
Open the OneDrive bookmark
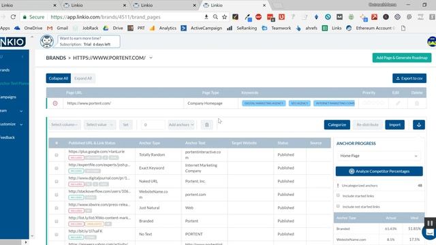click(x=29, y=28)
